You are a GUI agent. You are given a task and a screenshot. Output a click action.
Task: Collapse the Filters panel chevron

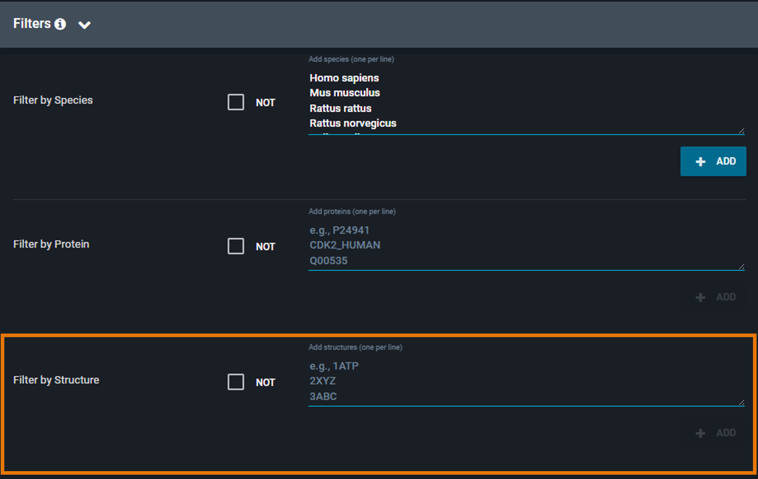click(84, 25)
